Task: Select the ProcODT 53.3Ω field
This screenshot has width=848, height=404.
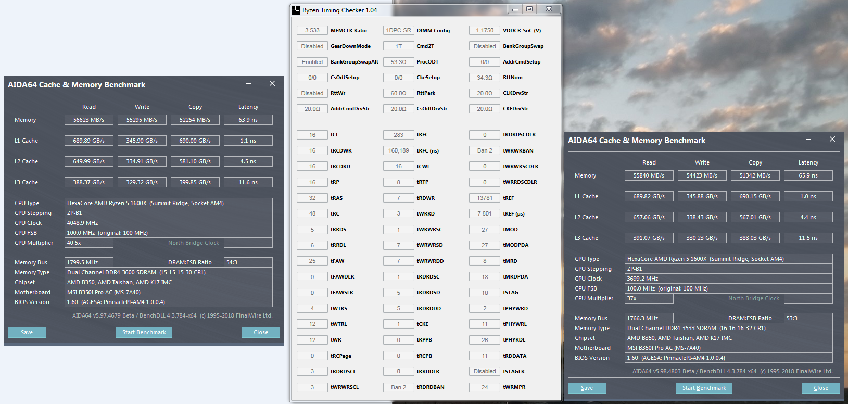Action: pos(399,61)
